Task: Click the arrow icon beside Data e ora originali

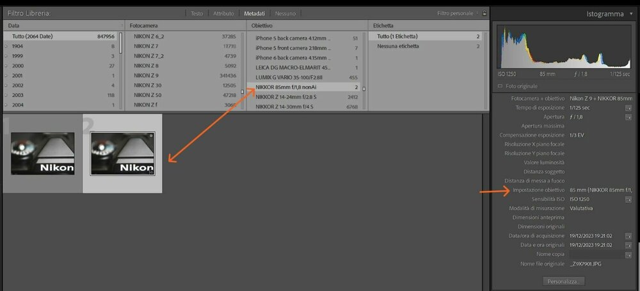Action: point(628,246)
